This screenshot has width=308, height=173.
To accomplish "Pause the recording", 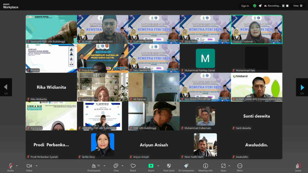I will 283,6.
